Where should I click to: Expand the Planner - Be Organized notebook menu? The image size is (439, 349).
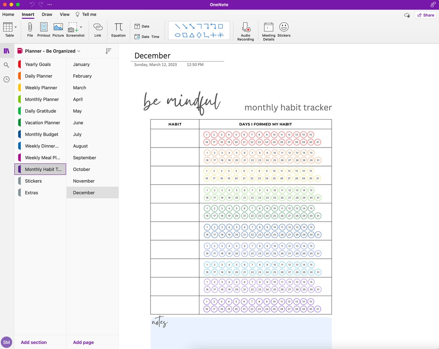pos(80,51)
